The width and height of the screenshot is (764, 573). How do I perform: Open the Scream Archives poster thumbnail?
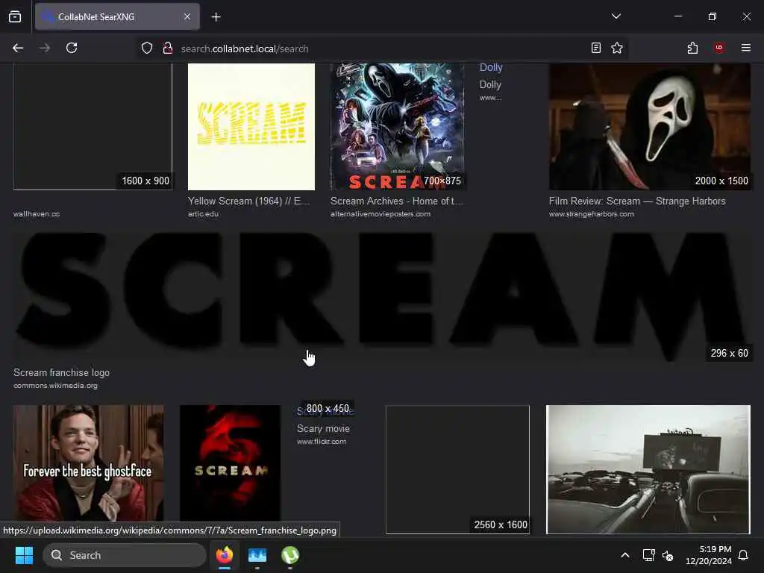pos(397,126)
